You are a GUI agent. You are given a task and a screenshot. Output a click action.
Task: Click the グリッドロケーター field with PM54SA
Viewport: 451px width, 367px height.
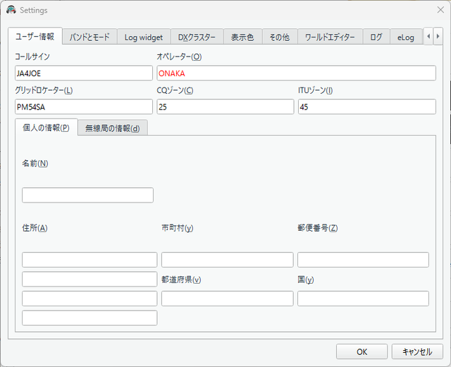[x=84, y=107]
